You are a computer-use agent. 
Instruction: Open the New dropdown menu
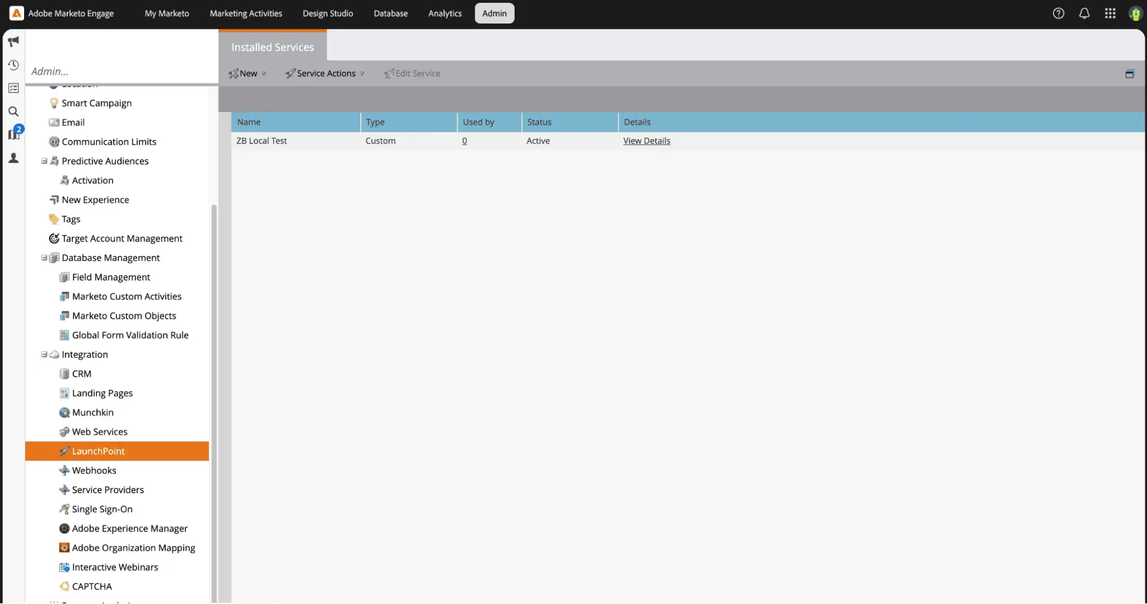248,73
